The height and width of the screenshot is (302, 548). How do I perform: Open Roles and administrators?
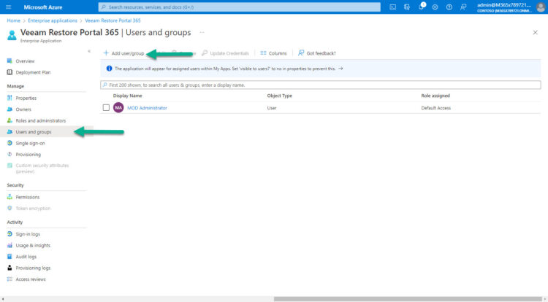40,120
